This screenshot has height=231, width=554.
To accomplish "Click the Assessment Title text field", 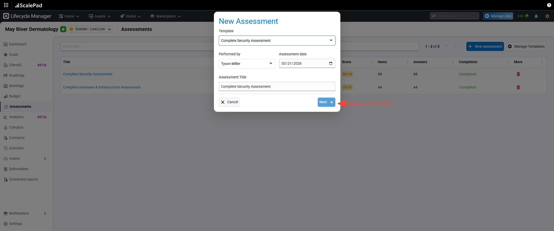I will coord(277,86).
